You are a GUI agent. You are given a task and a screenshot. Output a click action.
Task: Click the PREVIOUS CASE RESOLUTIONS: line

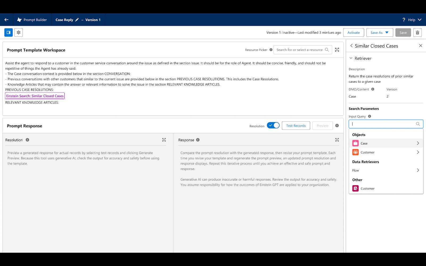[29, 90]
